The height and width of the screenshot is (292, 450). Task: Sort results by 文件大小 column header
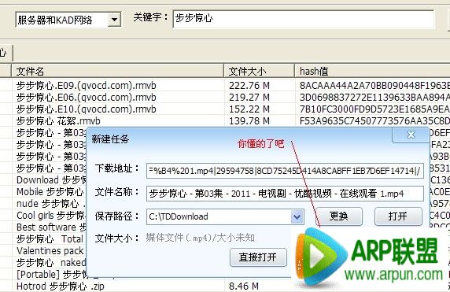[259, 71]
